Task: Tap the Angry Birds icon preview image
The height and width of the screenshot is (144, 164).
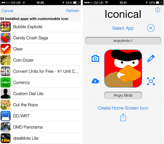Action: 123,69
